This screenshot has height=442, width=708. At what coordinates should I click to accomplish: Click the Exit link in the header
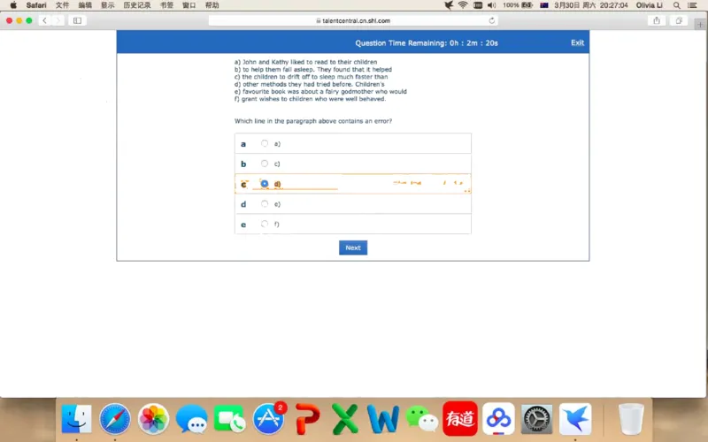pos(577,42)
